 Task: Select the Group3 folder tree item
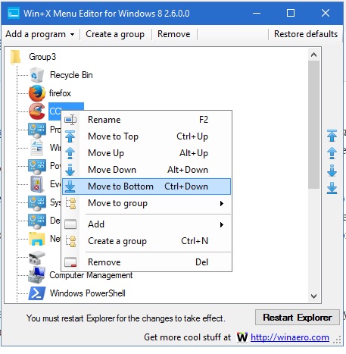pos(42,57)
